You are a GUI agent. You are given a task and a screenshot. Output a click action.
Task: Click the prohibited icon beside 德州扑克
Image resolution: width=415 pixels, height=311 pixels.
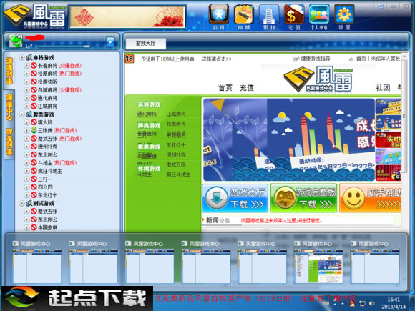click(x=34, y=147)
